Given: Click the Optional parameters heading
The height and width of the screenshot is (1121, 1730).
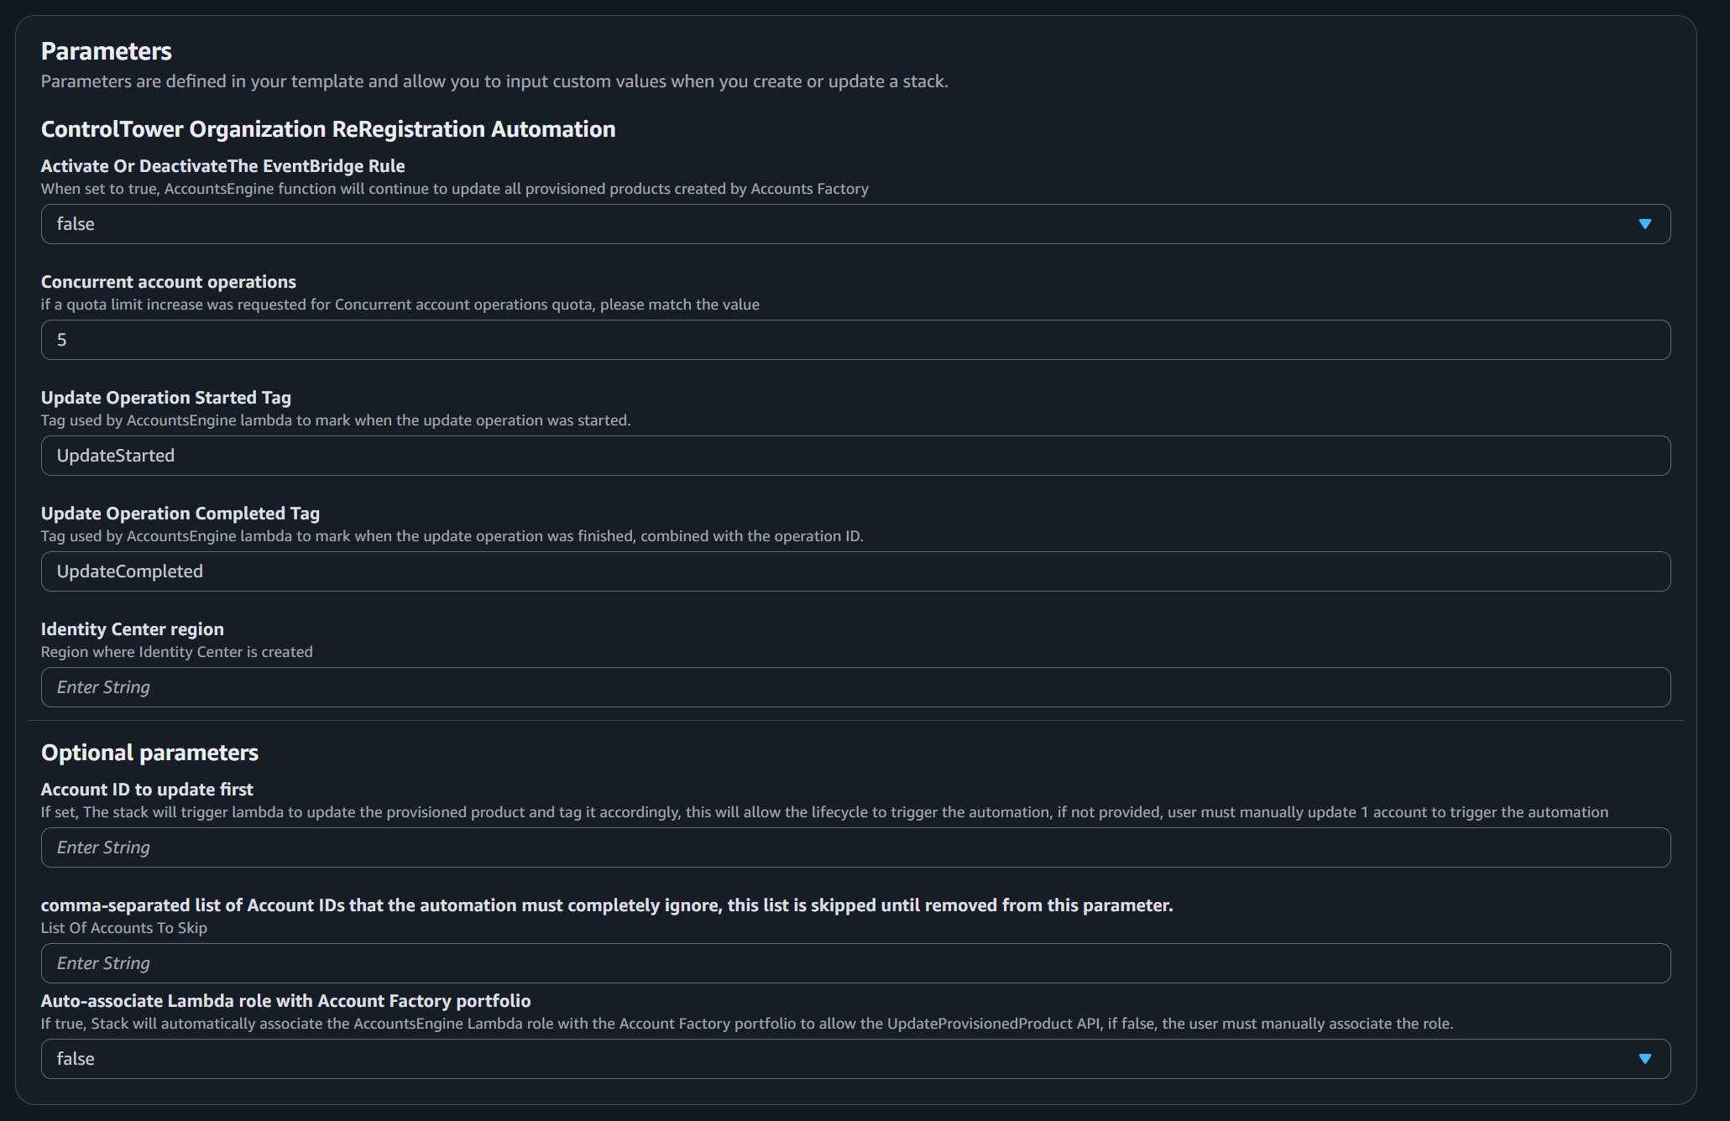Looking at the screenshot, I should click(x=149, y=753).
